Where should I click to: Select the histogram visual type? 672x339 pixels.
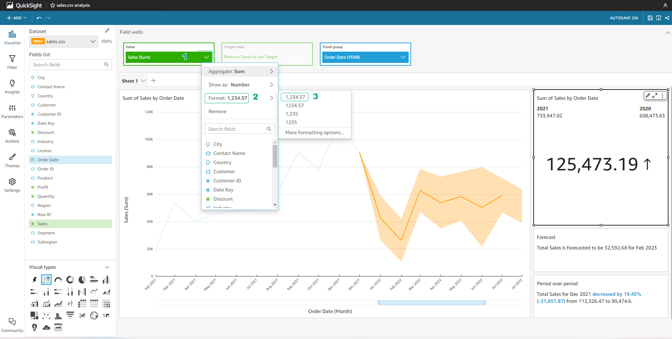58,315
